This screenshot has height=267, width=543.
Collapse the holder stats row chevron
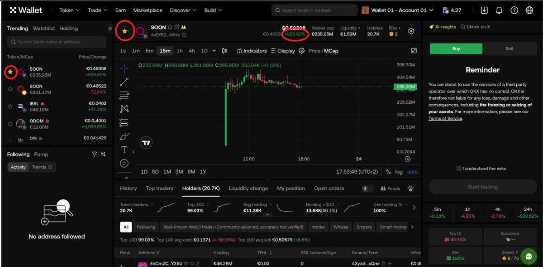click(267, 214)
